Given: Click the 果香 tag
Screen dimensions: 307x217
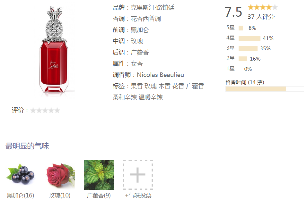Looking at the screenshot, I should coord(137,86).
